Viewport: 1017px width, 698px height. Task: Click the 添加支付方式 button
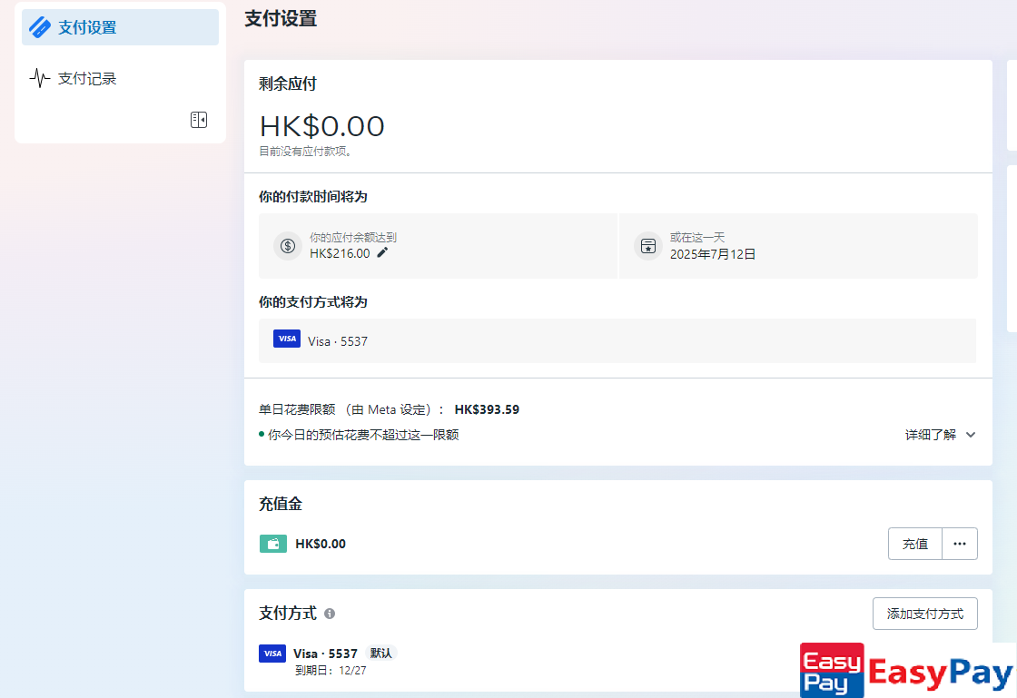pos(925,614)
